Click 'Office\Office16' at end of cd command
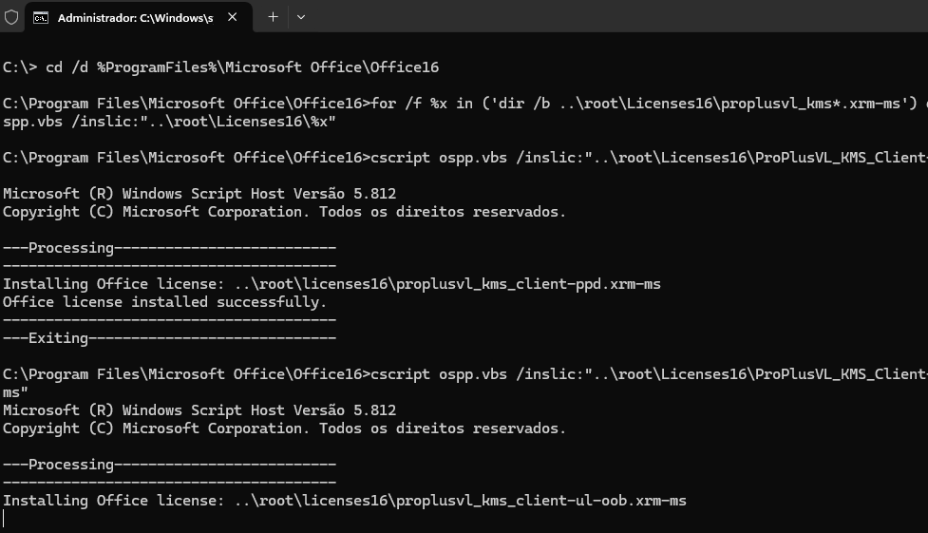This screenshot has height=533, width=928. pos(374,67)
